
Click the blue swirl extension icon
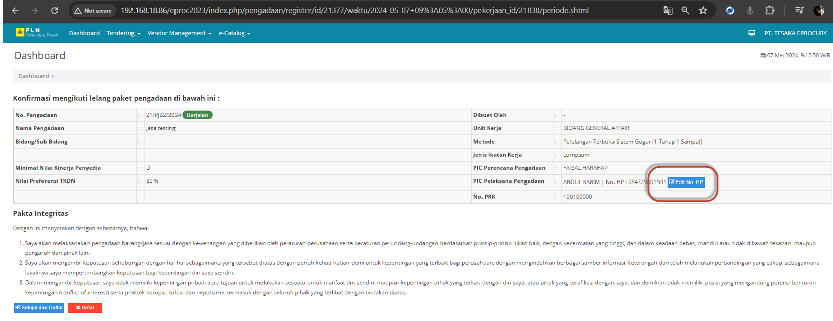pos(730,10)
